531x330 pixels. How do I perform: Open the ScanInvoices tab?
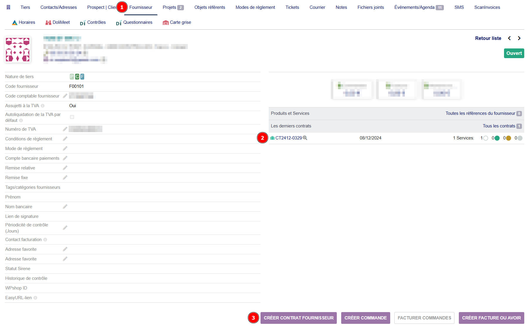coord(487,7)
